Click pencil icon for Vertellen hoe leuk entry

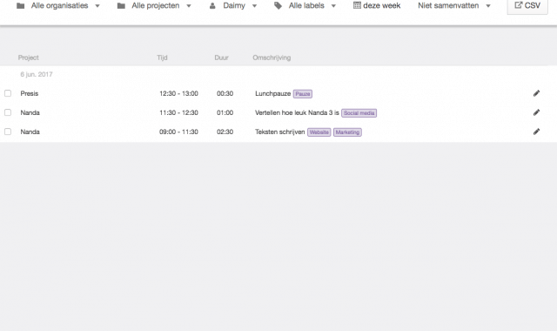click(536, 112)
